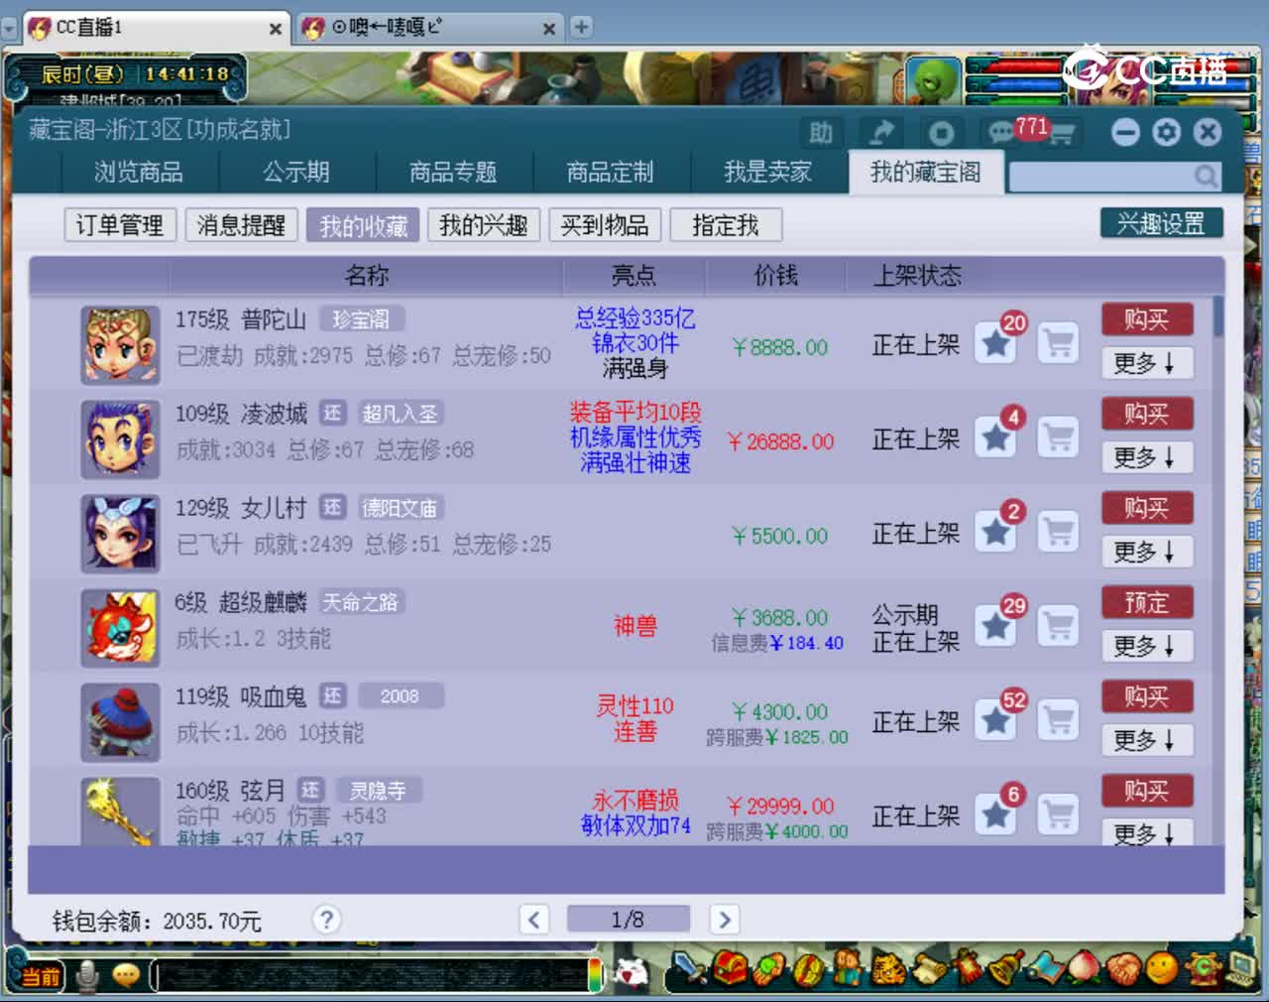Go to next page arrow
This screenshot has height=1002, width=1269.
click(x=725, y=920)
